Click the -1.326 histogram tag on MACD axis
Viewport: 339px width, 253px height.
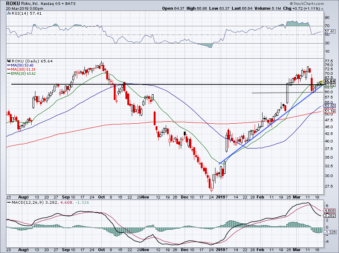coord(330,232)
